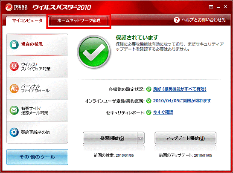The width and height of the screenshot is (233, 173).
Task: Click 前回の検索: 2010/01/05 text
Action: tap(114, 156)
